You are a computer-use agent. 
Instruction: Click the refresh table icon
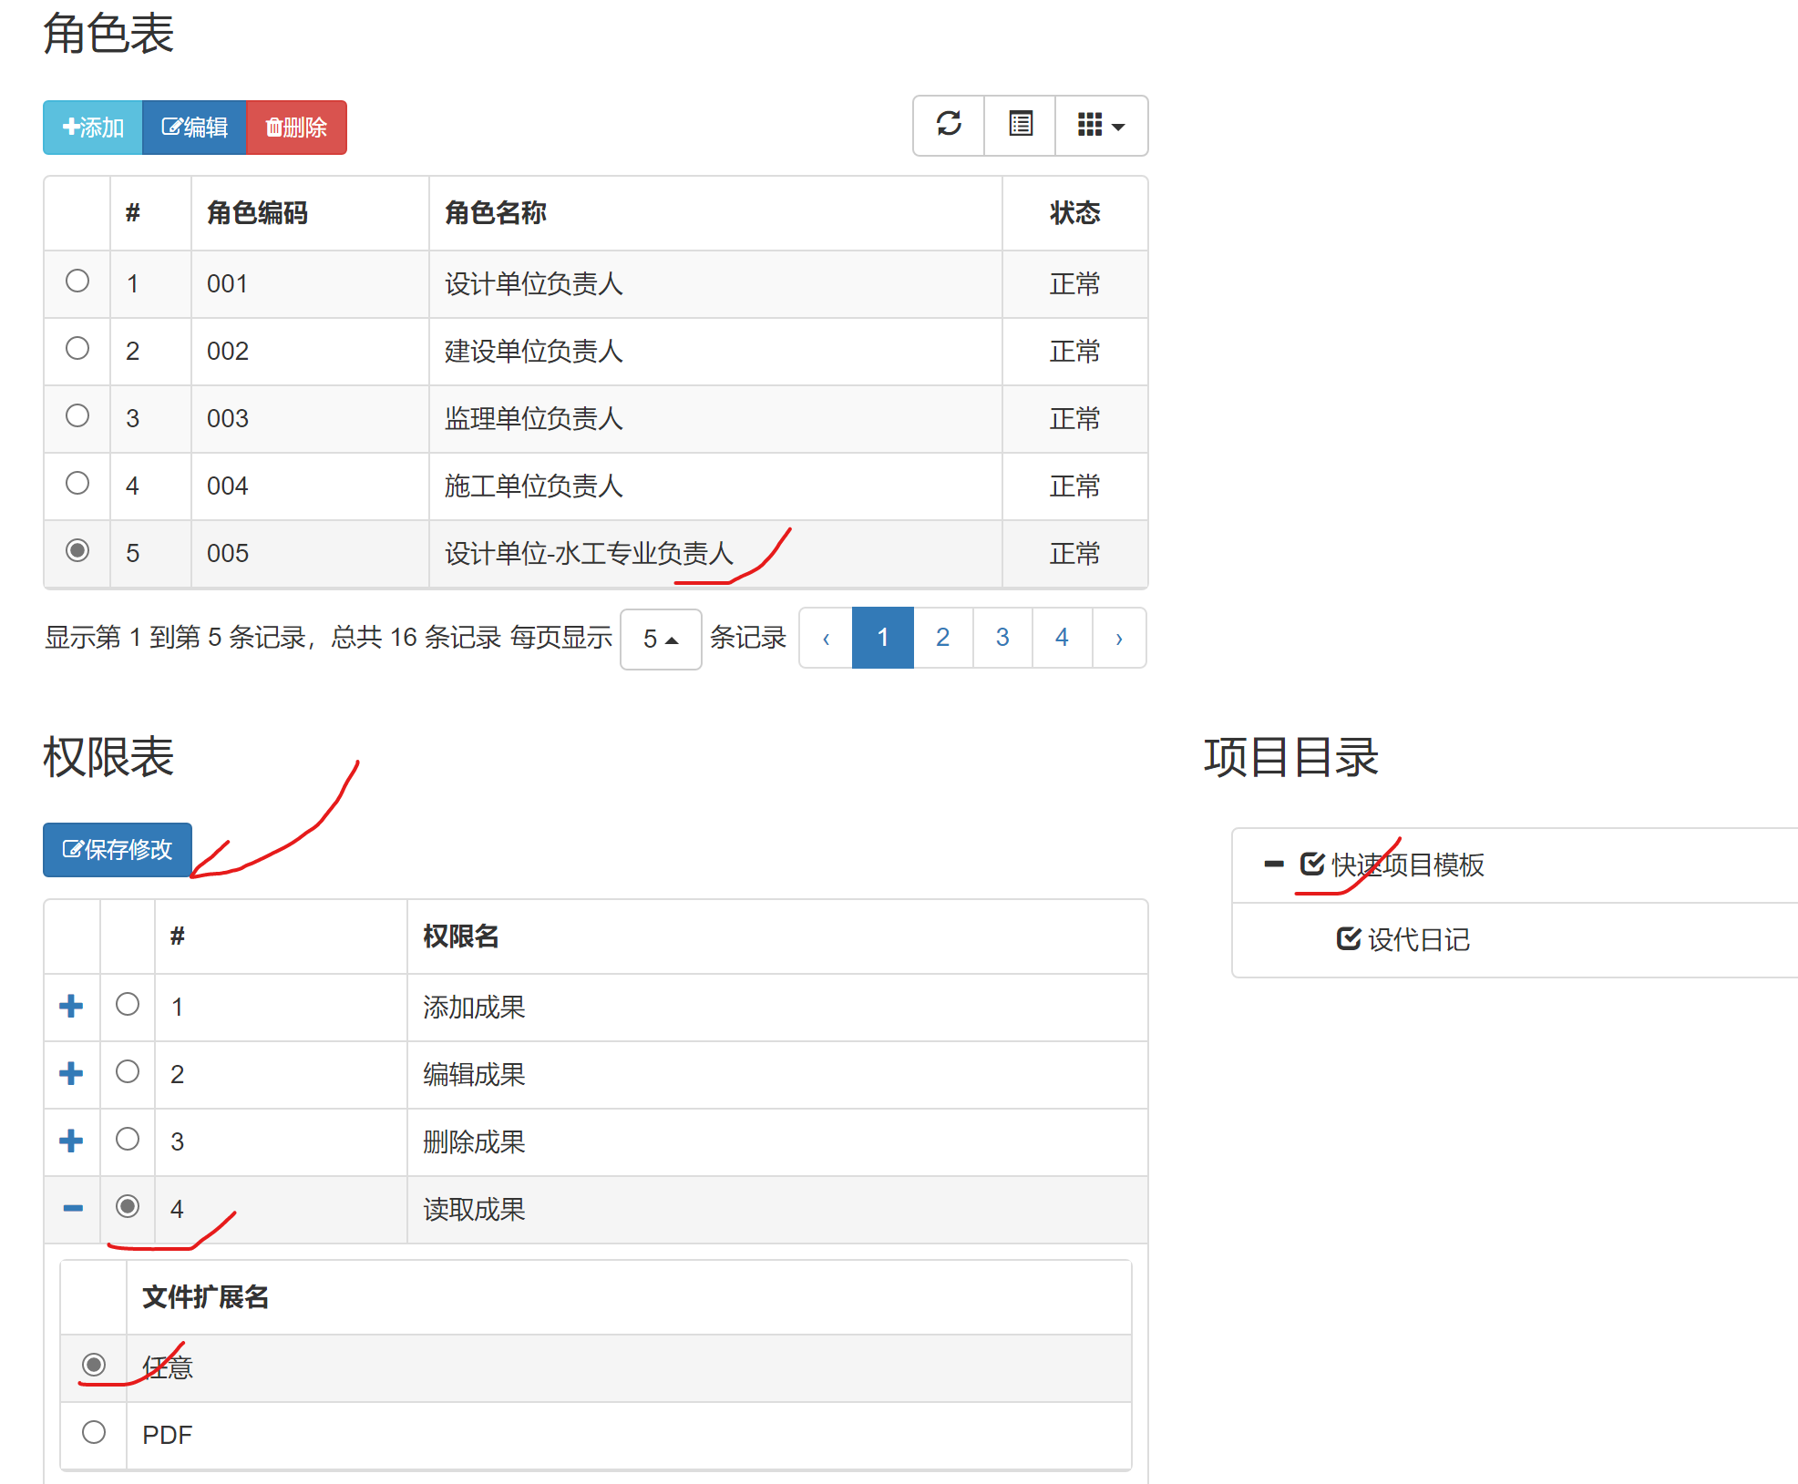click(x=949, y=124)
